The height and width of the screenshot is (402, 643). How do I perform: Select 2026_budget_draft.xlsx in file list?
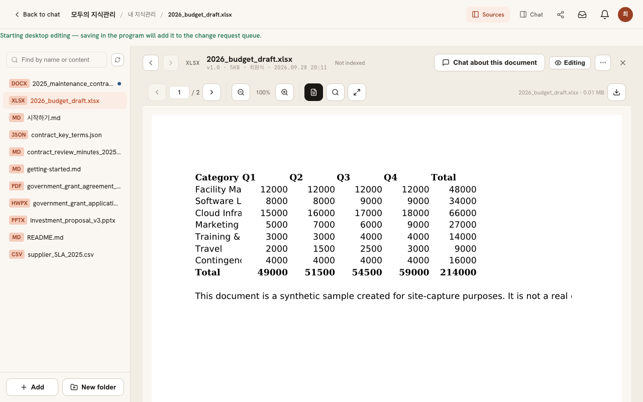(65, 100)
